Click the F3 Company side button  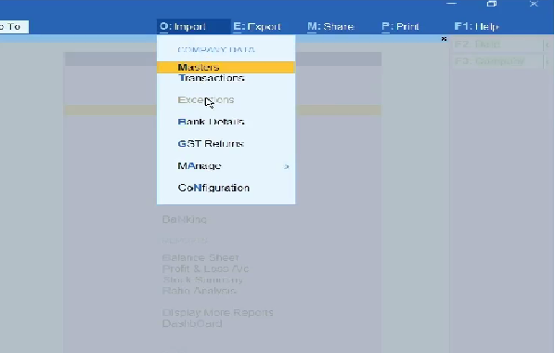[498, 61]
